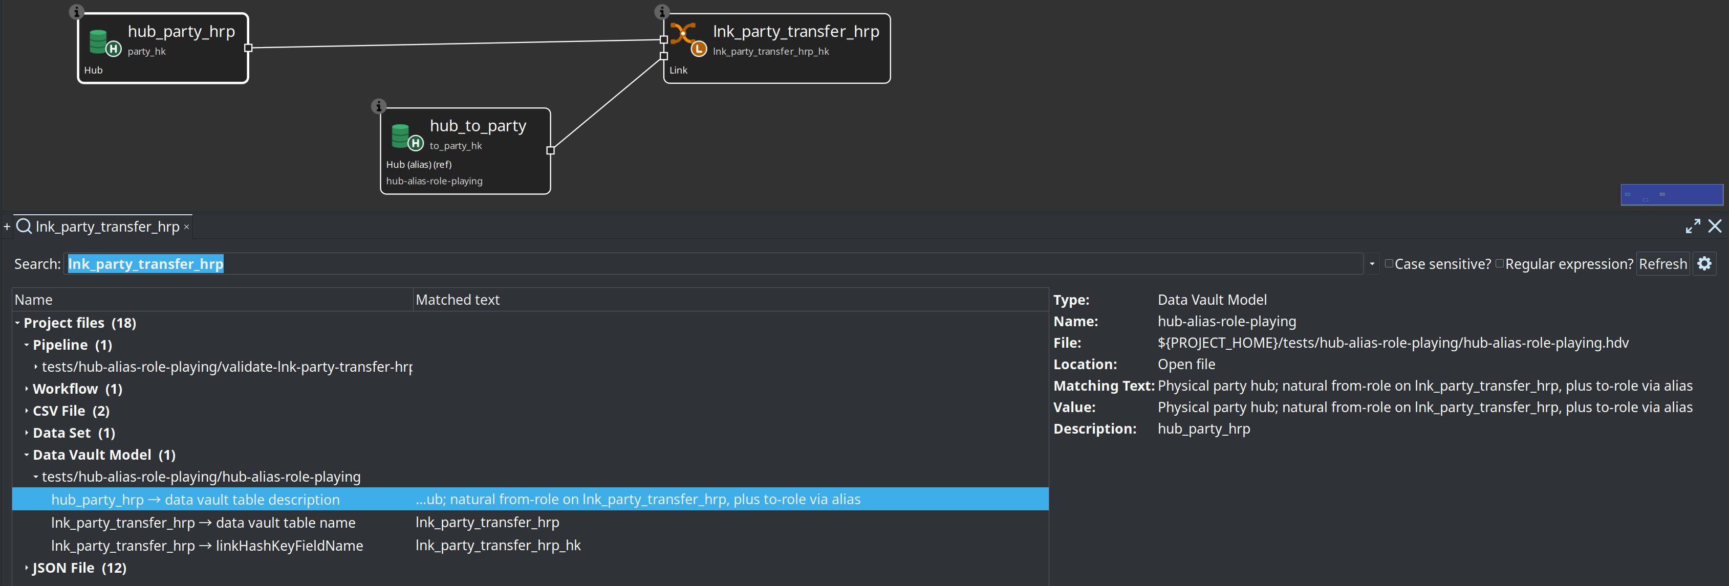Screen dimensions: 1729x586
Task: Expand the Workflow (1) group
Action: pyautogui.click(x=27, y=389)
